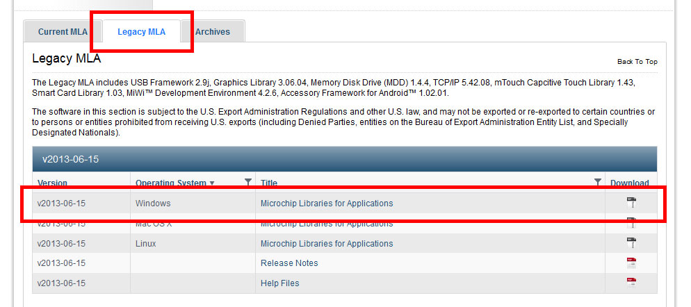Collapse the v2013-06-15 section header bar

coord(344,159)
